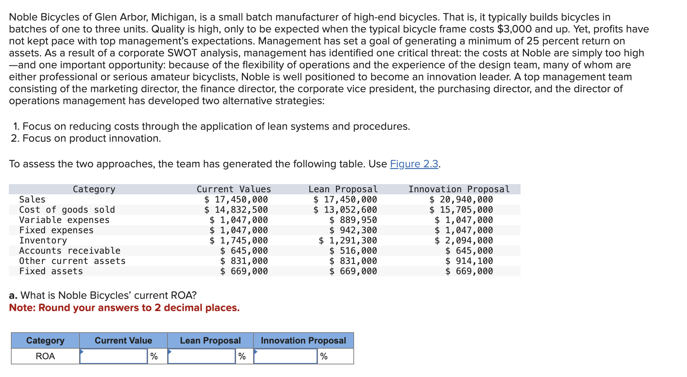
Task: Click blue triangle marker in Innovation Proposal cell
Action: [x=255, y=351]
